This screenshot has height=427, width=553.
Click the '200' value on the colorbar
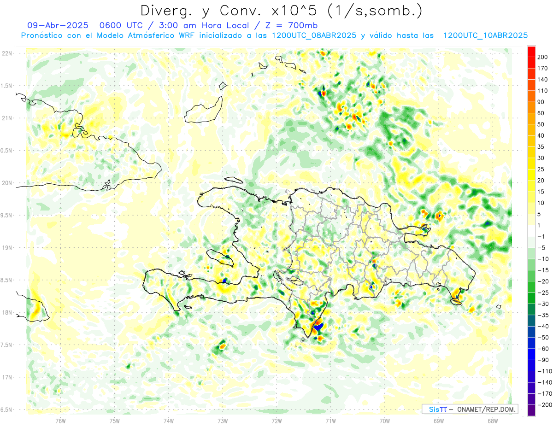click(x=543, y=57)
